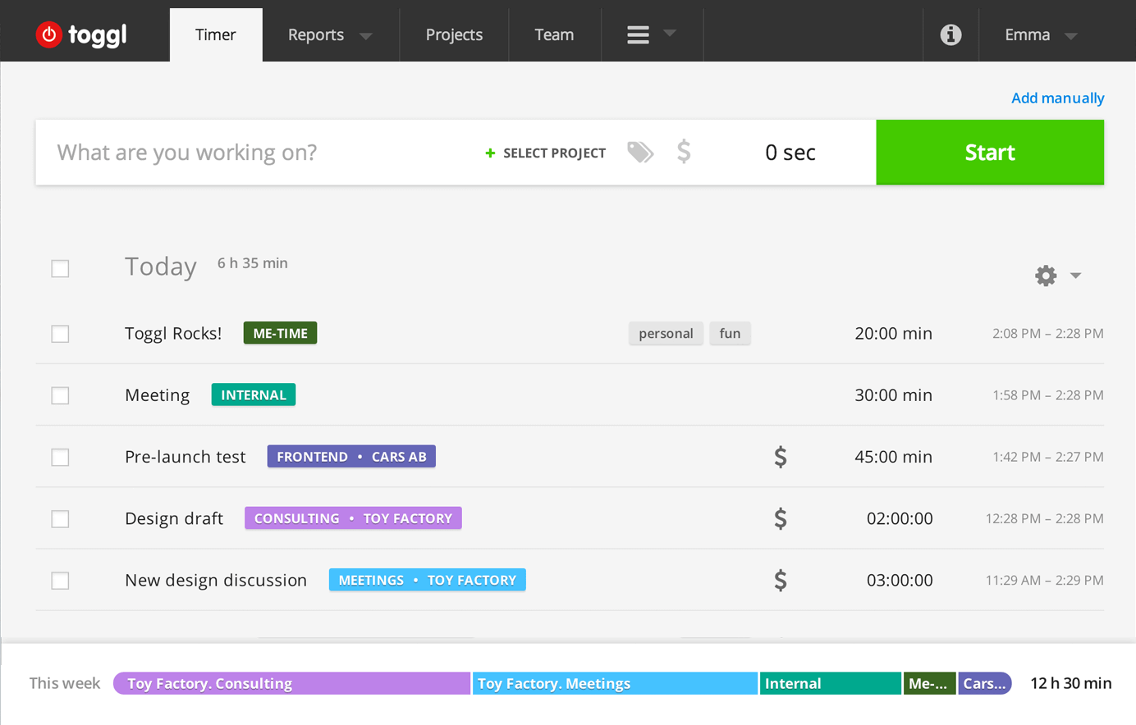Check the Today select-all checkbox

point(60,269)
